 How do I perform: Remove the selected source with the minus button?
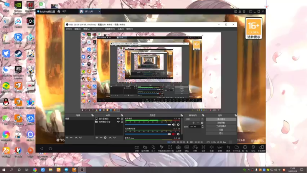(x=101, y=138)
